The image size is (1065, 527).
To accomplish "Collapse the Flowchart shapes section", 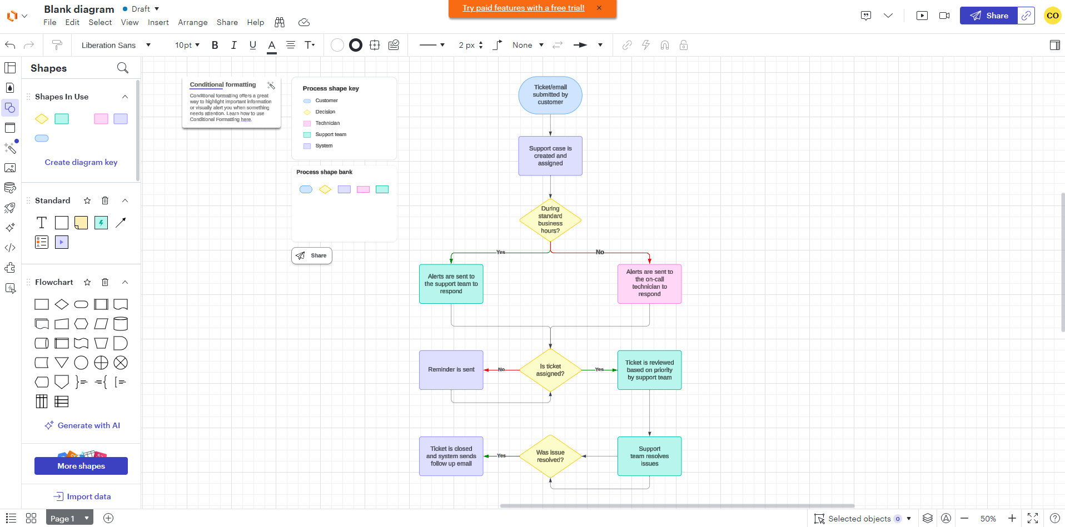I will (125, 282).
